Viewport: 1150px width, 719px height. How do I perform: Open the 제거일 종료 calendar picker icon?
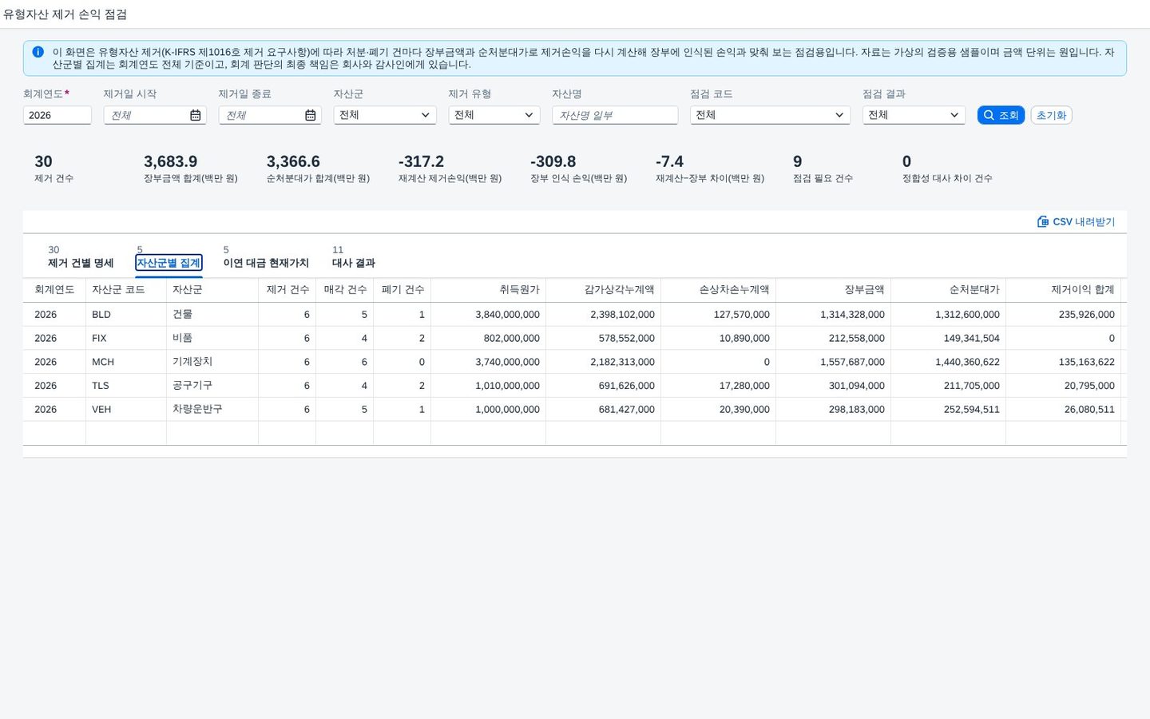pos(310,115)
